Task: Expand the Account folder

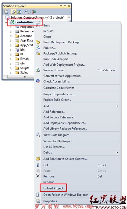Action: point(11,36)
